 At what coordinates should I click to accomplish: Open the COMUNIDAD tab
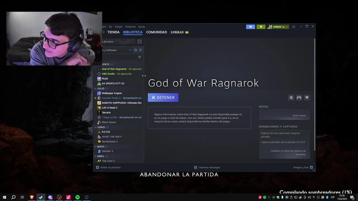[x=156, y=32]
